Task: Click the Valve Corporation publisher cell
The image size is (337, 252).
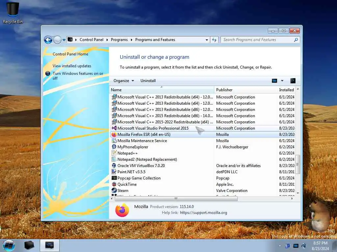Action: pyautogui.click(x=232, y=191)
